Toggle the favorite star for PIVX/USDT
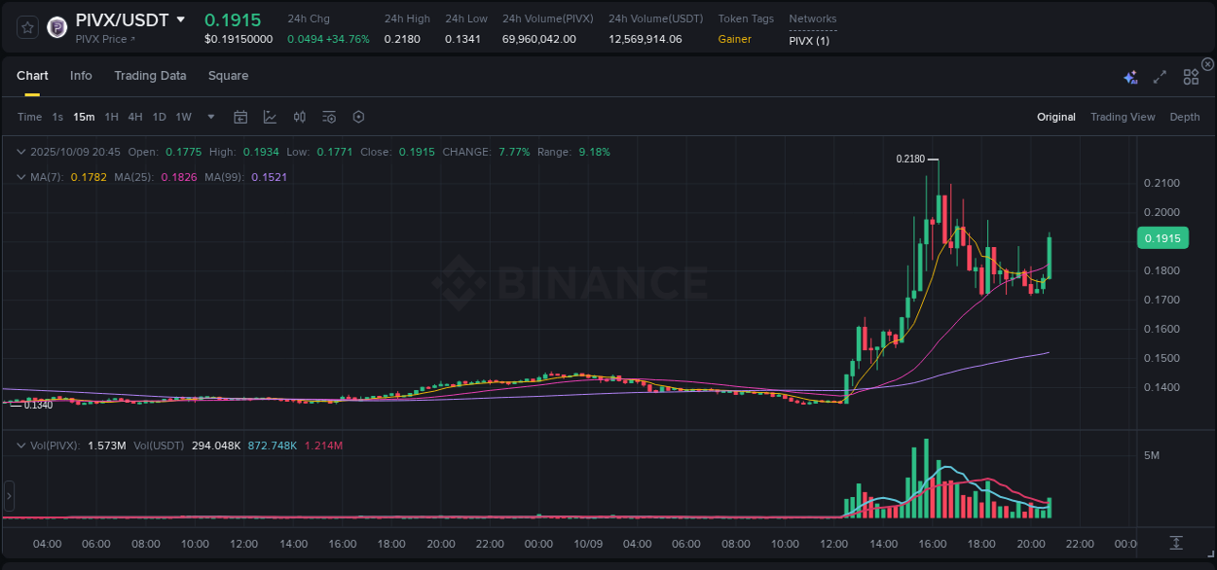1217x570 pixels. point(26,27)
